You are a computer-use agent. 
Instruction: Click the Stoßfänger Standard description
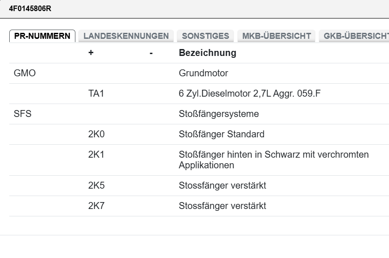coord(222,135)
